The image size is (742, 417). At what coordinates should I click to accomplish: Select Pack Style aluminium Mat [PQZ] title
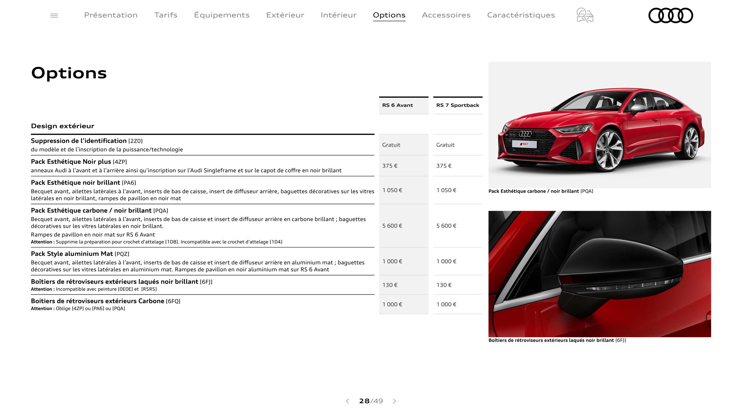click(x=80, y=254)
